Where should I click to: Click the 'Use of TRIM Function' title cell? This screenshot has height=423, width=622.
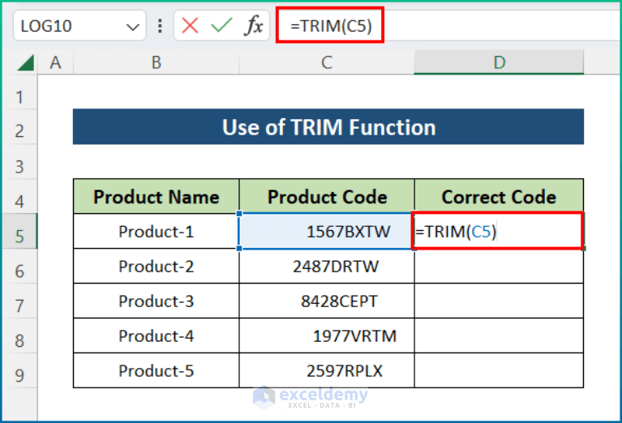(x=328, y=127)
